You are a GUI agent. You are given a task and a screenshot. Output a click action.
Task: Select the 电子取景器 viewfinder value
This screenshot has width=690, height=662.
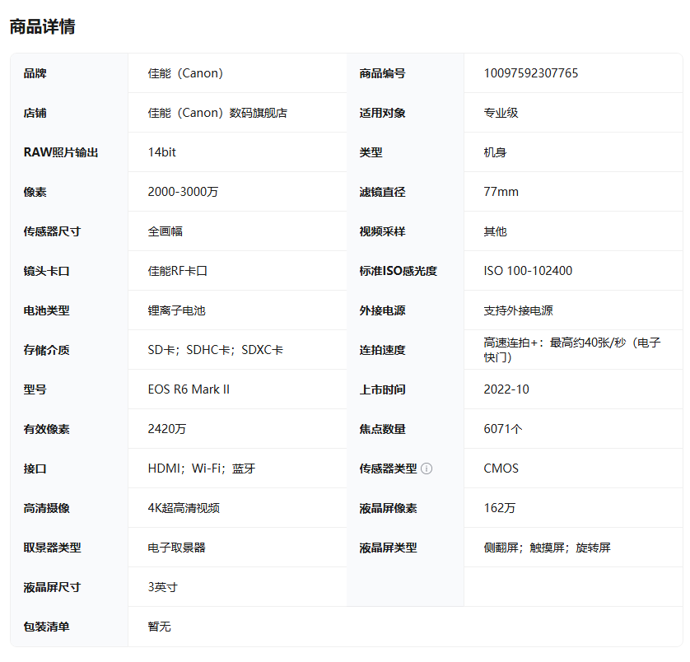click(176, 548)
